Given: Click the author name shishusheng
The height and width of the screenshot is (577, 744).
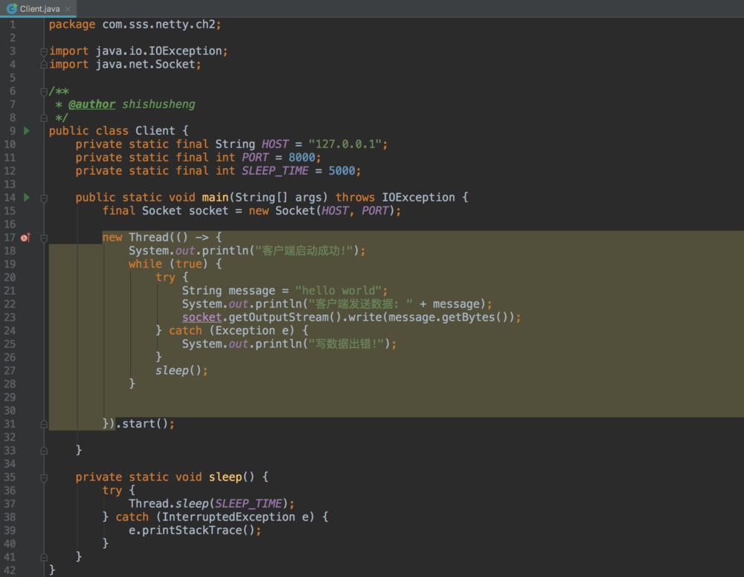Looking at the screenshot, I should pyautogui.click(x=158, y=104).
